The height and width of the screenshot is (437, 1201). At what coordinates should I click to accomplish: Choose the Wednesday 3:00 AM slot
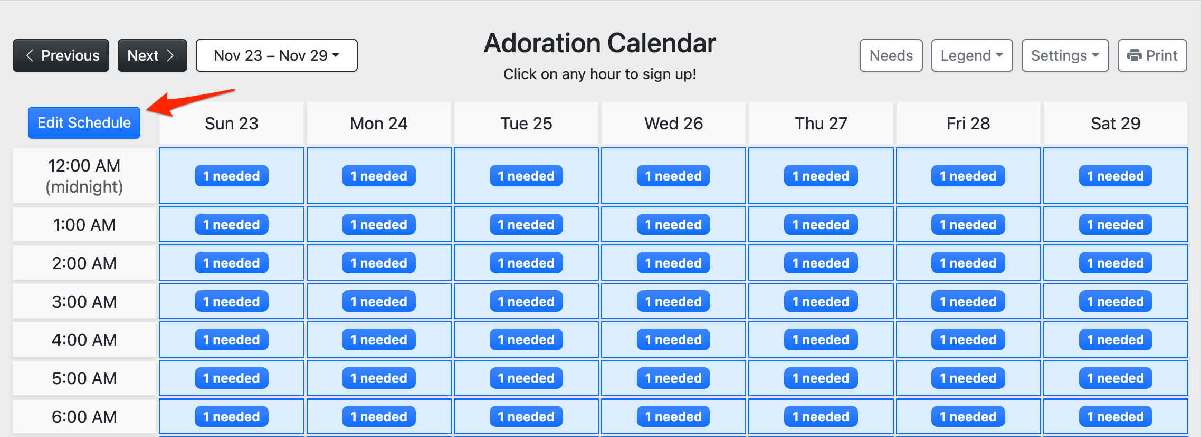tap(673, 301)
